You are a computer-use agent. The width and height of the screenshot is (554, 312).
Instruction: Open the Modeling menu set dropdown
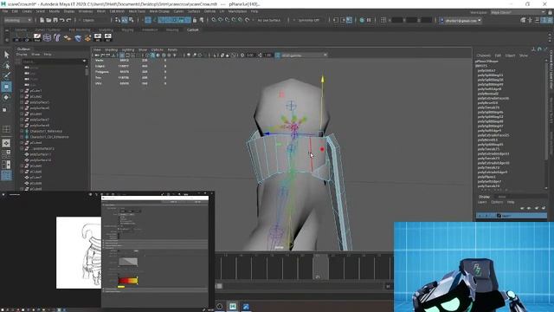[18, 20]
